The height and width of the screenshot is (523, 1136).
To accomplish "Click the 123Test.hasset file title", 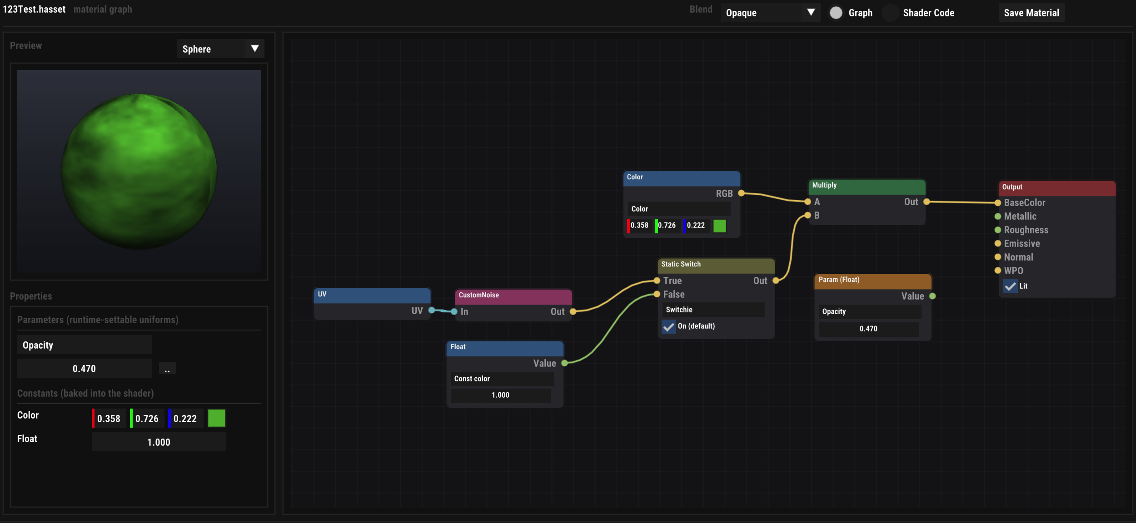I will click(x=34, y=9).
